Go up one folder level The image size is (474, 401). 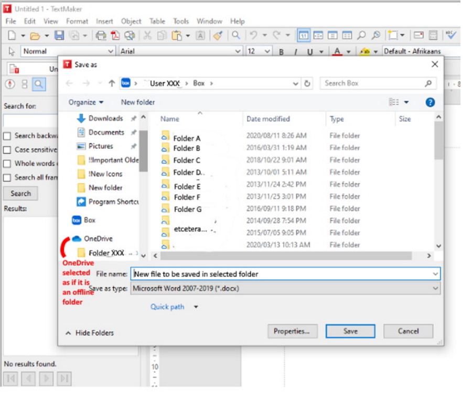pos(112,83)
